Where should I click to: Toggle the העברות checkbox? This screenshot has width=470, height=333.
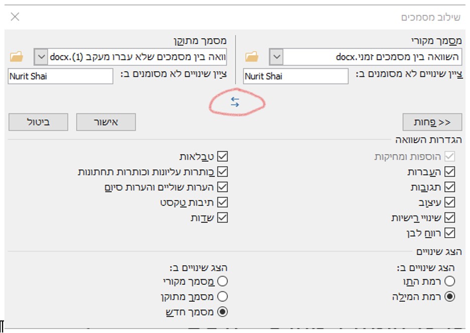click(449, 172)
